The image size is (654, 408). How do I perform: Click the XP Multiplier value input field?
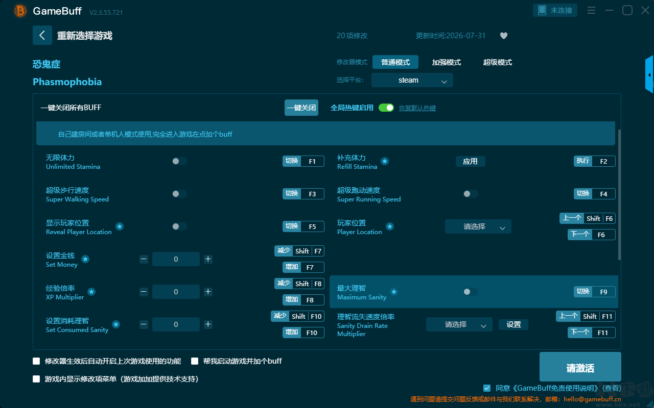click(x=176, y=292)
